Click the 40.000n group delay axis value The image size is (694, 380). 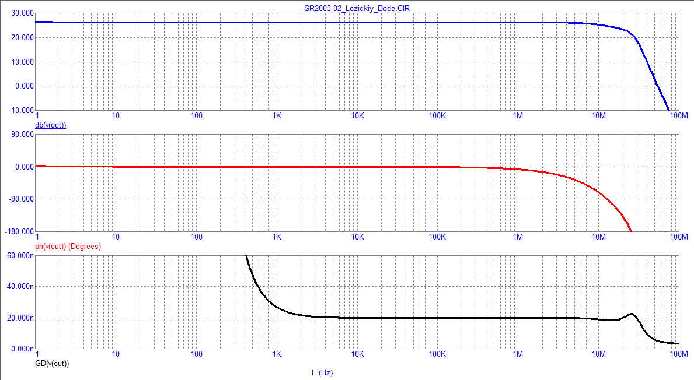[20, 286]
